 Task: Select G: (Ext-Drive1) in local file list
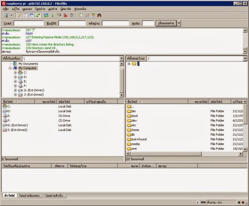(17, 125)
